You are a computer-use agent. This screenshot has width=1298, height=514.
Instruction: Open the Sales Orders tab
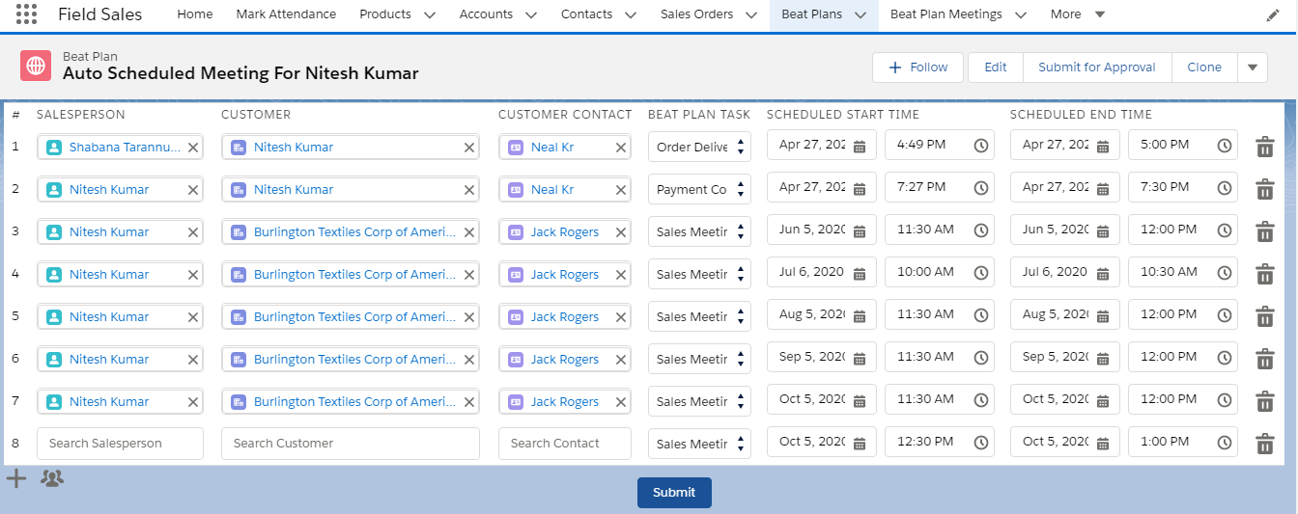[x=696, y=14]
